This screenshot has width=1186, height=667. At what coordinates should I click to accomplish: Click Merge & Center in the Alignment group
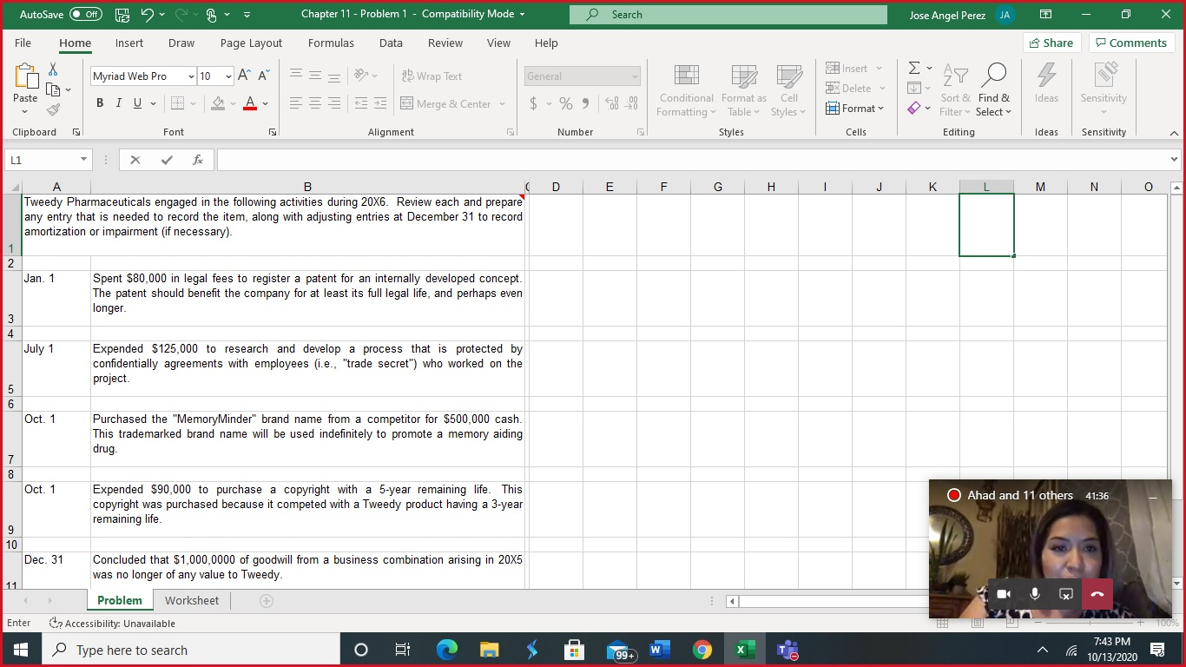pyautogui.click(x=446, y=103)
